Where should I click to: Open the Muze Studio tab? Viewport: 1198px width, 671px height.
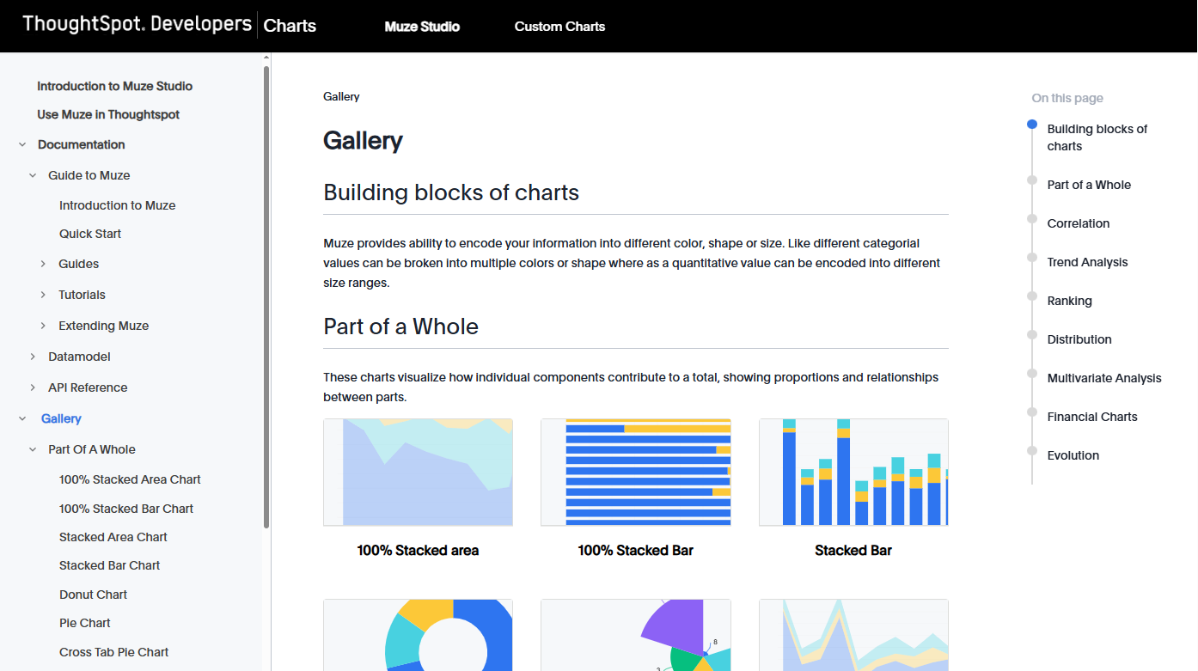(x=422, y=27)
